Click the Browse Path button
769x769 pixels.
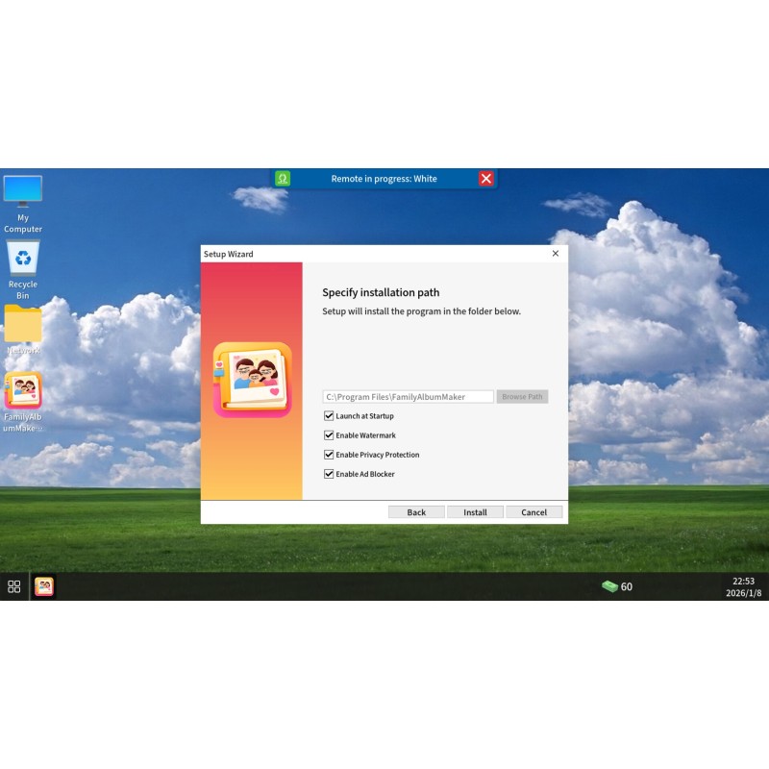point(522,397)
